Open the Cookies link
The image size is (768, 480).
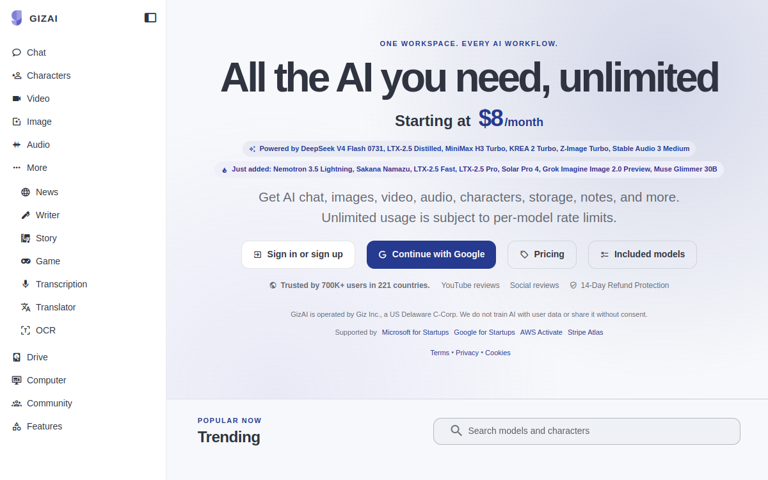tap(498, 353)
